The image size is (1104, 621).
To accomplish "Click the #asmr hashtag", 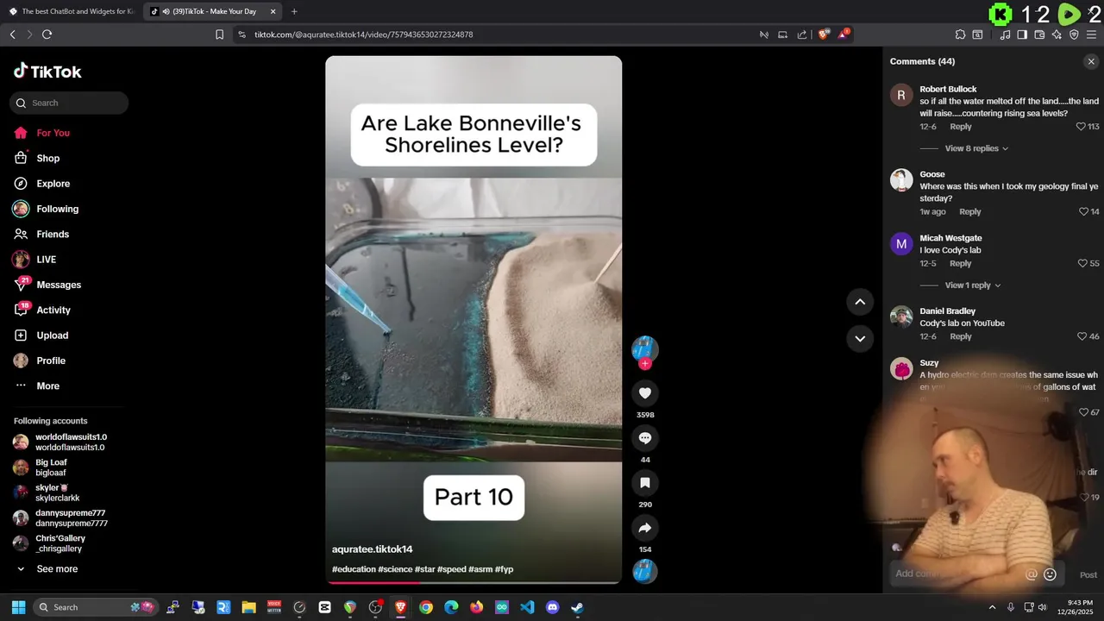I will tap(480, 569).
